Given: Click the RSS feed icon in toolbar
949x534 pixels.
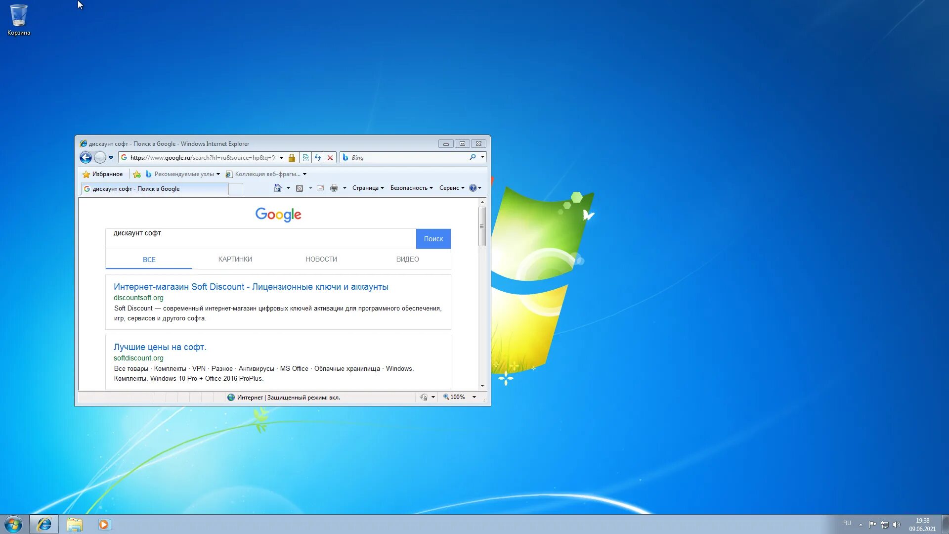Looking at the screenshot, I should coord(299,188).
